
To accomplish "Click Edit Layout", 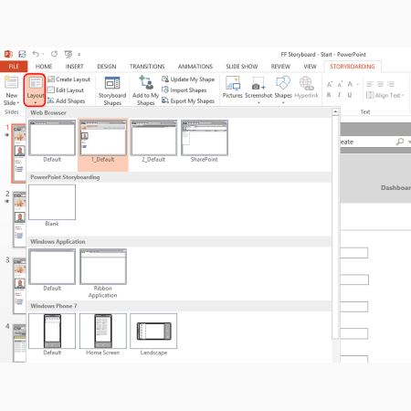I will 66,90.
